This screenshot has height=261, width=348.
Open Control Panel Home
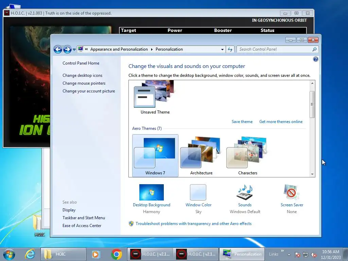coord(81,63)
